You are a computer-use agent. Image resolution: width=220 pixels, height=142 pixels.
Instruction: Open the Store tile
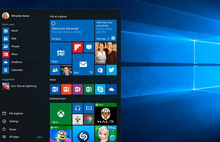click(100, 70)
